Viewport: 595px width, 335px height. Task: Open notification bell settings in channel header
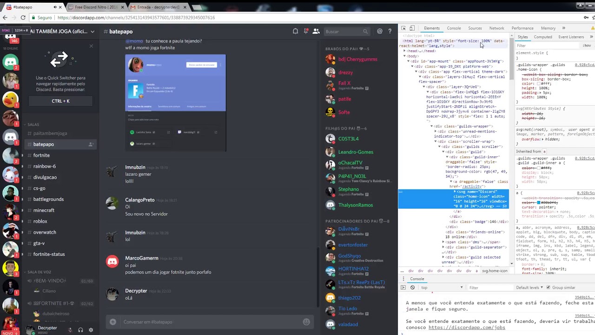pyautogui.click(x=295, y=31)
